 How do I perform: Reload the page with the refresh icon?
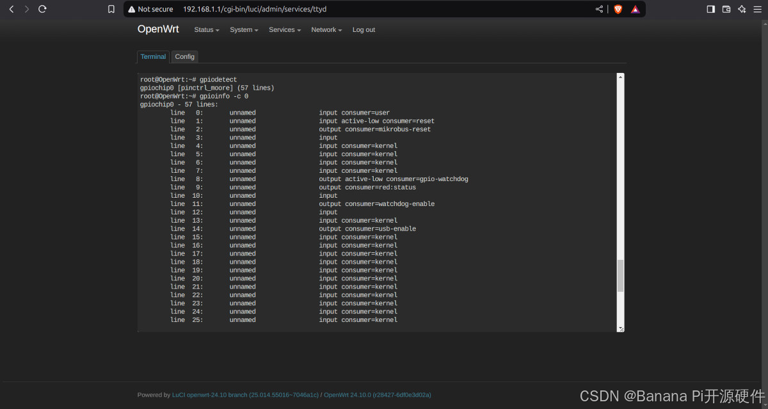42,9
